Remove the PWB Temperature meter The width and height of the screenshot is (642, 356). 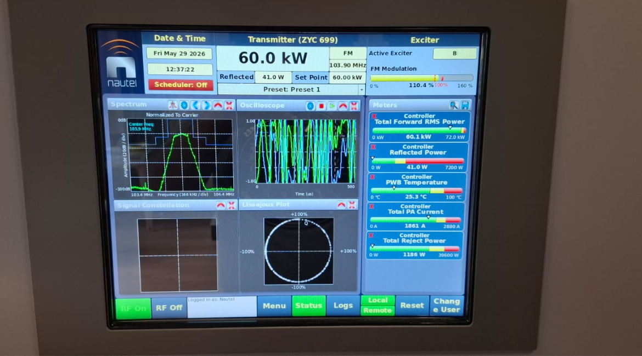pos(373,177)
